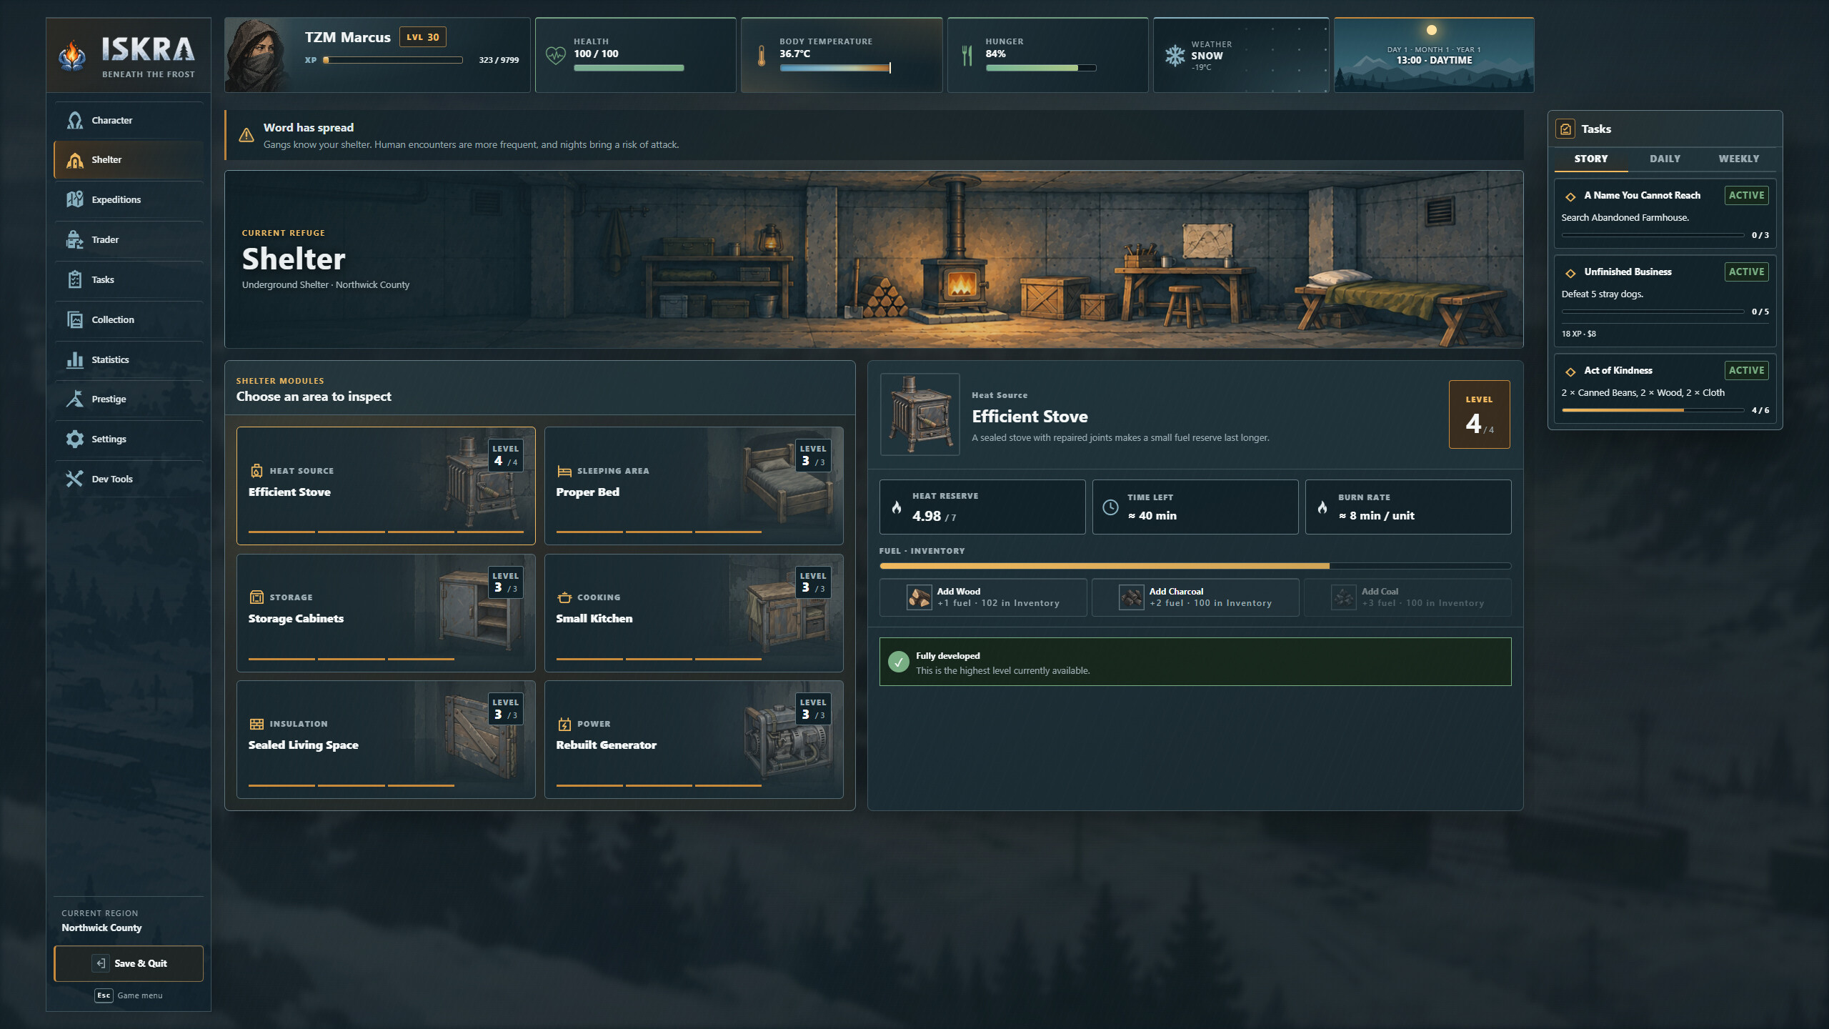
Task: Open the Act of Kindness task
Action: 1665,389
